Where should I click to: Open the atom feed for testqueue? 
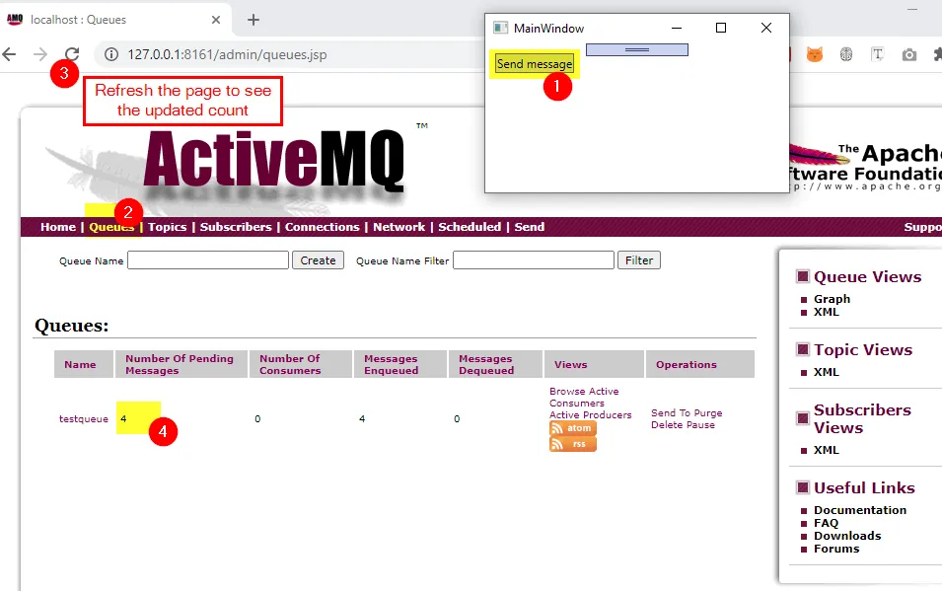point(572,428)
